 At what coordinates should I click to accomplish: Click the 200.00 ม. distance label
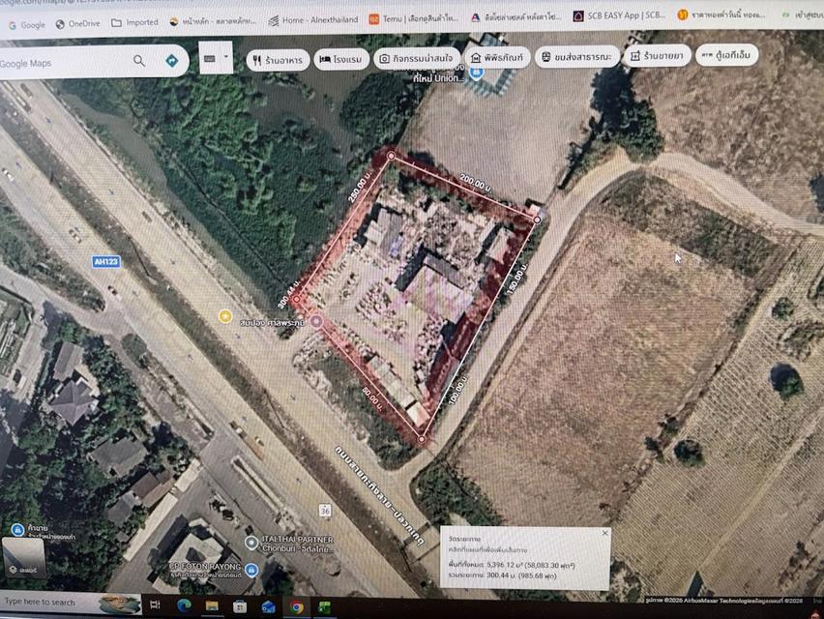(476, 184)
